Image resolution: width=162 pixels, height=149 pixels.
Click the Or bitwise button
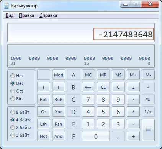44,112
